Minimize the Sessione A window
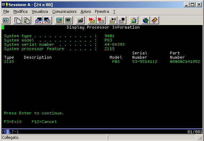This screenshot has height=141, width=204. [186, 5]
